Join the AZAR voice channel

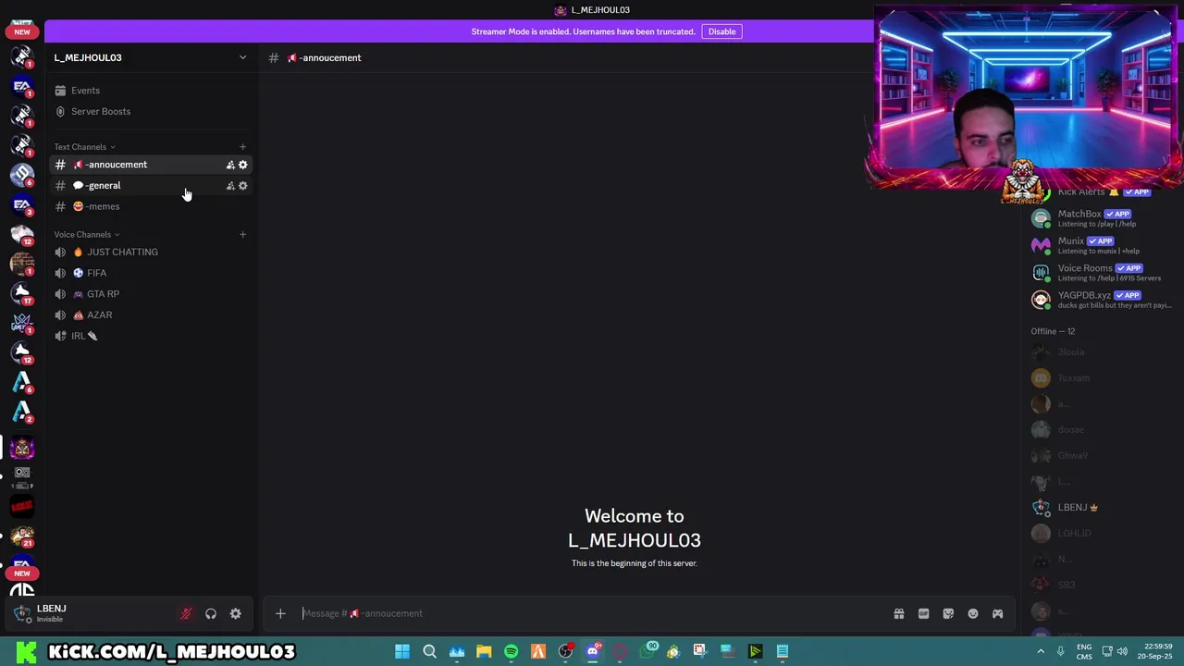[150, 314]
